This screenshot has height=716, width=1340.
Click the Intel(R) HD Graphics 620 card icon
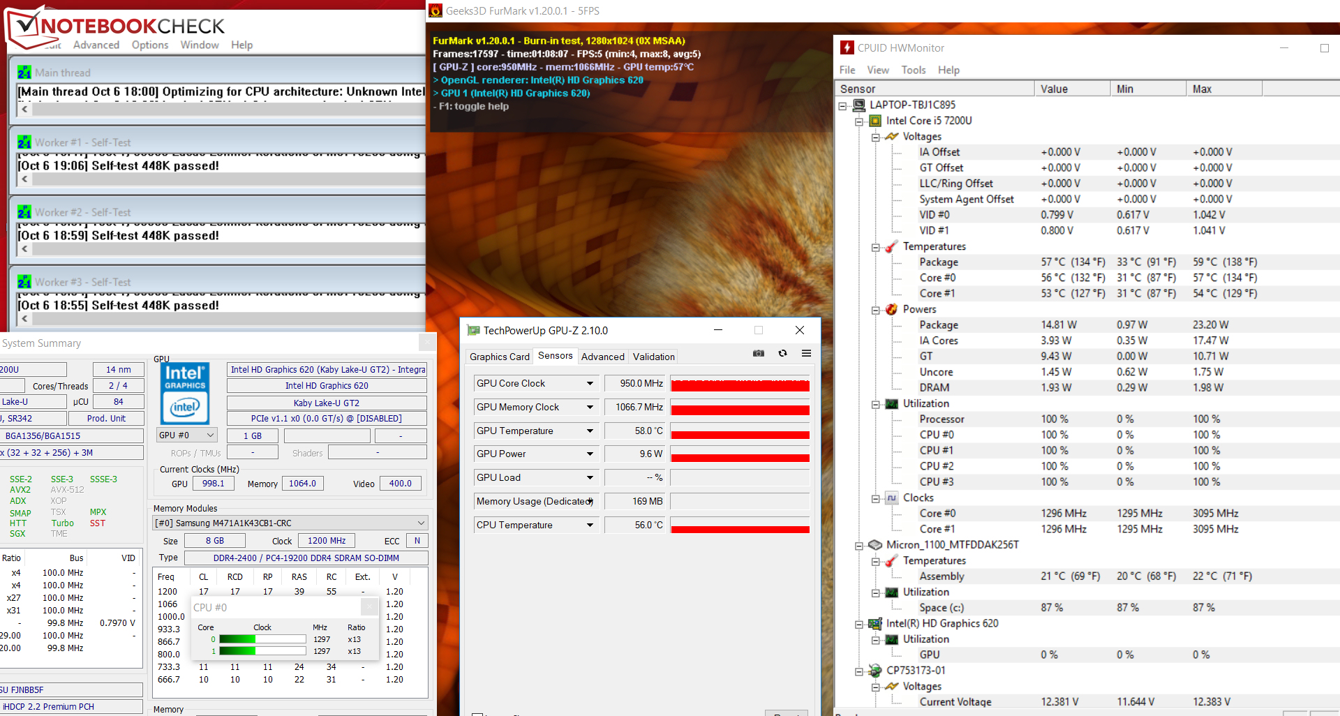click(x=875, y=624)
